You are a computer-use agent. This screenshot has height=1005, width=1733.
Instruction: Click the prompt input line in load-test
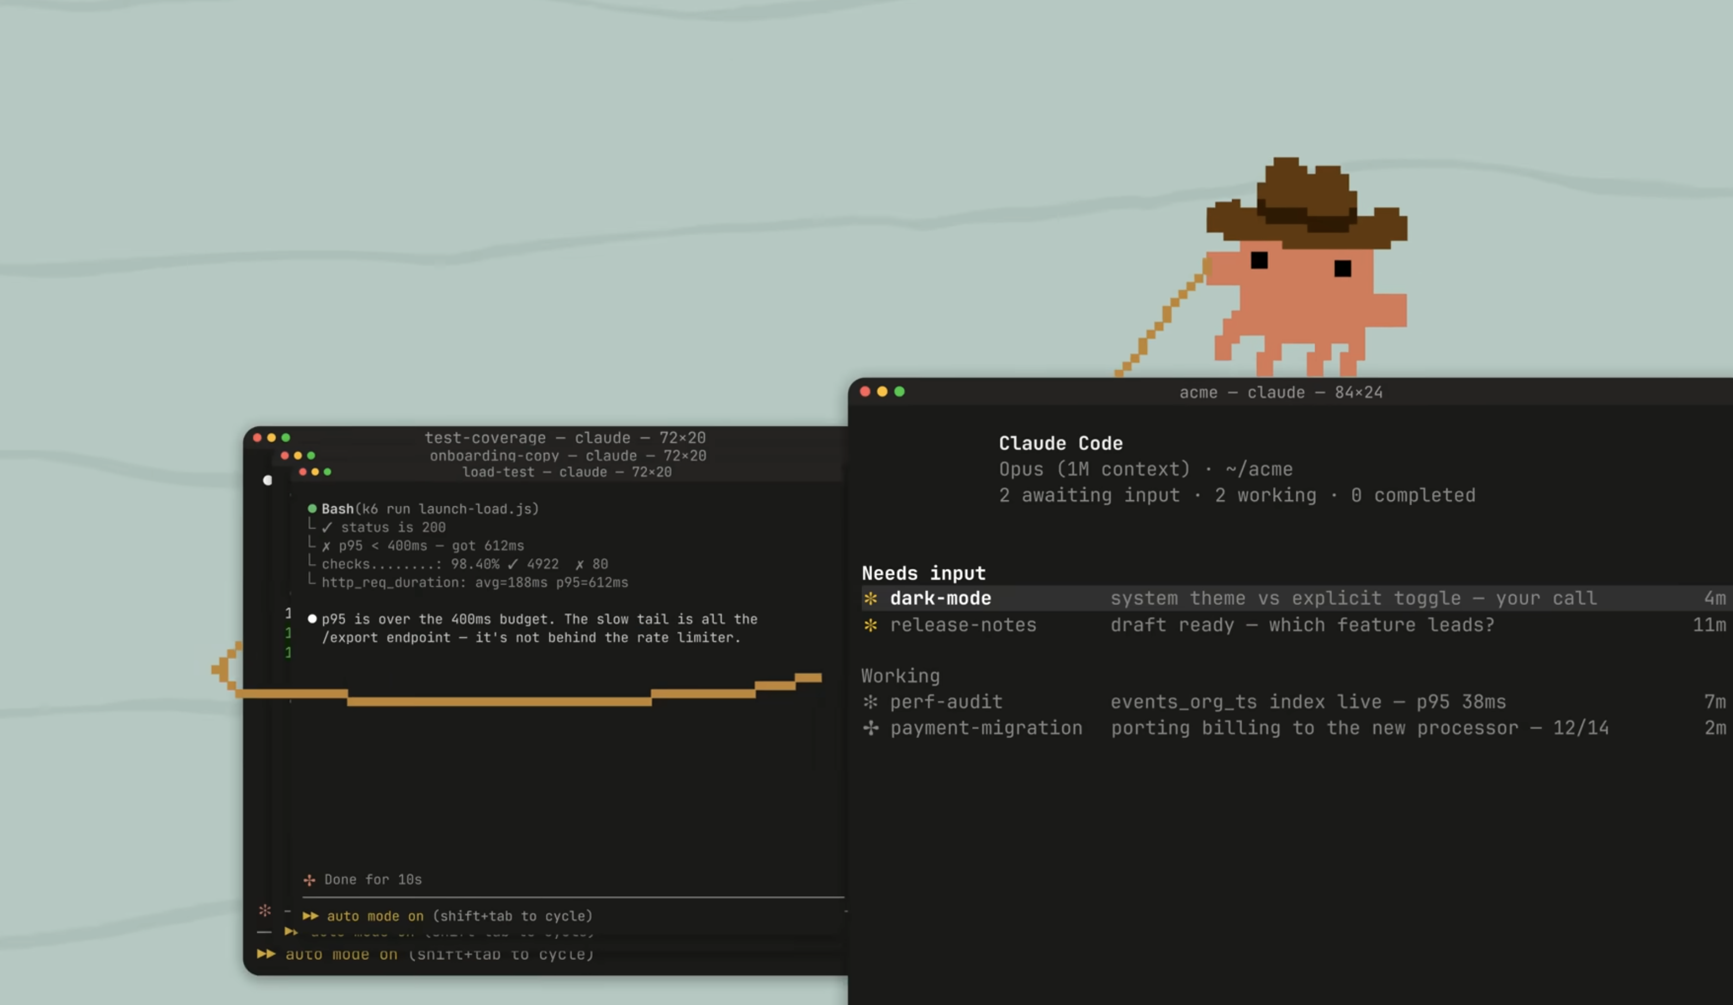point(573,897)
